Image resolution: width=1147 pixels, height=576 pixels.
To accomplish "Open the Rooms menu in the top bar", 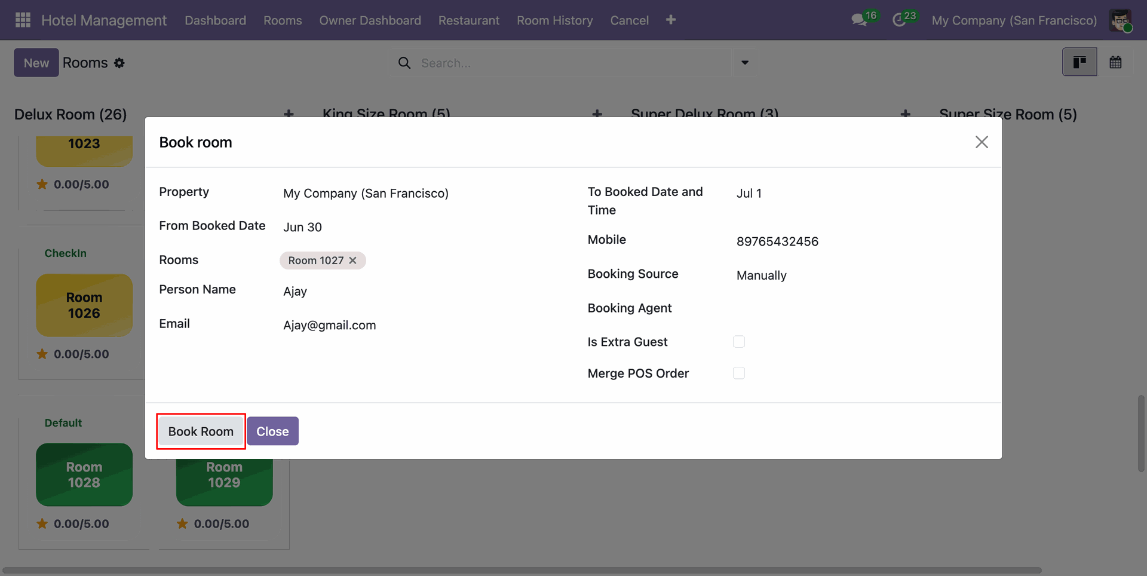I will coord(283,20).
